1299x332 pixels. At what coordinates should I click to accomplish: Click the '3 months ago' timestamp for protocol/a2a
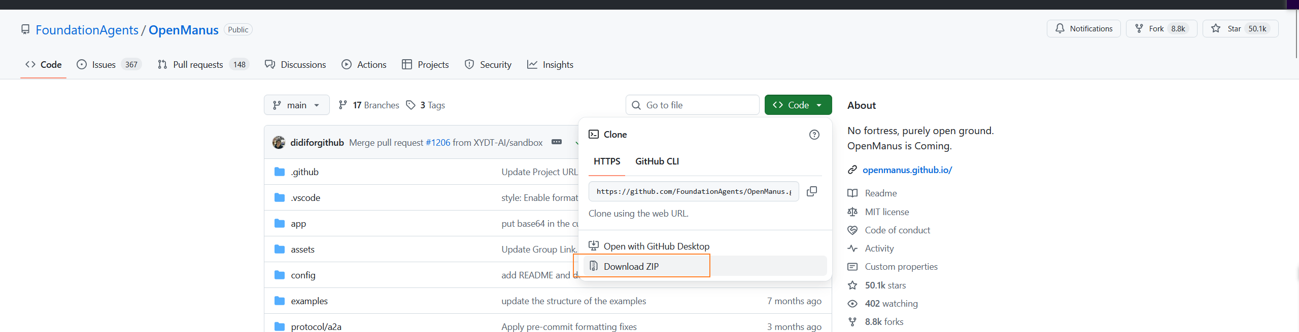(794, 327)
